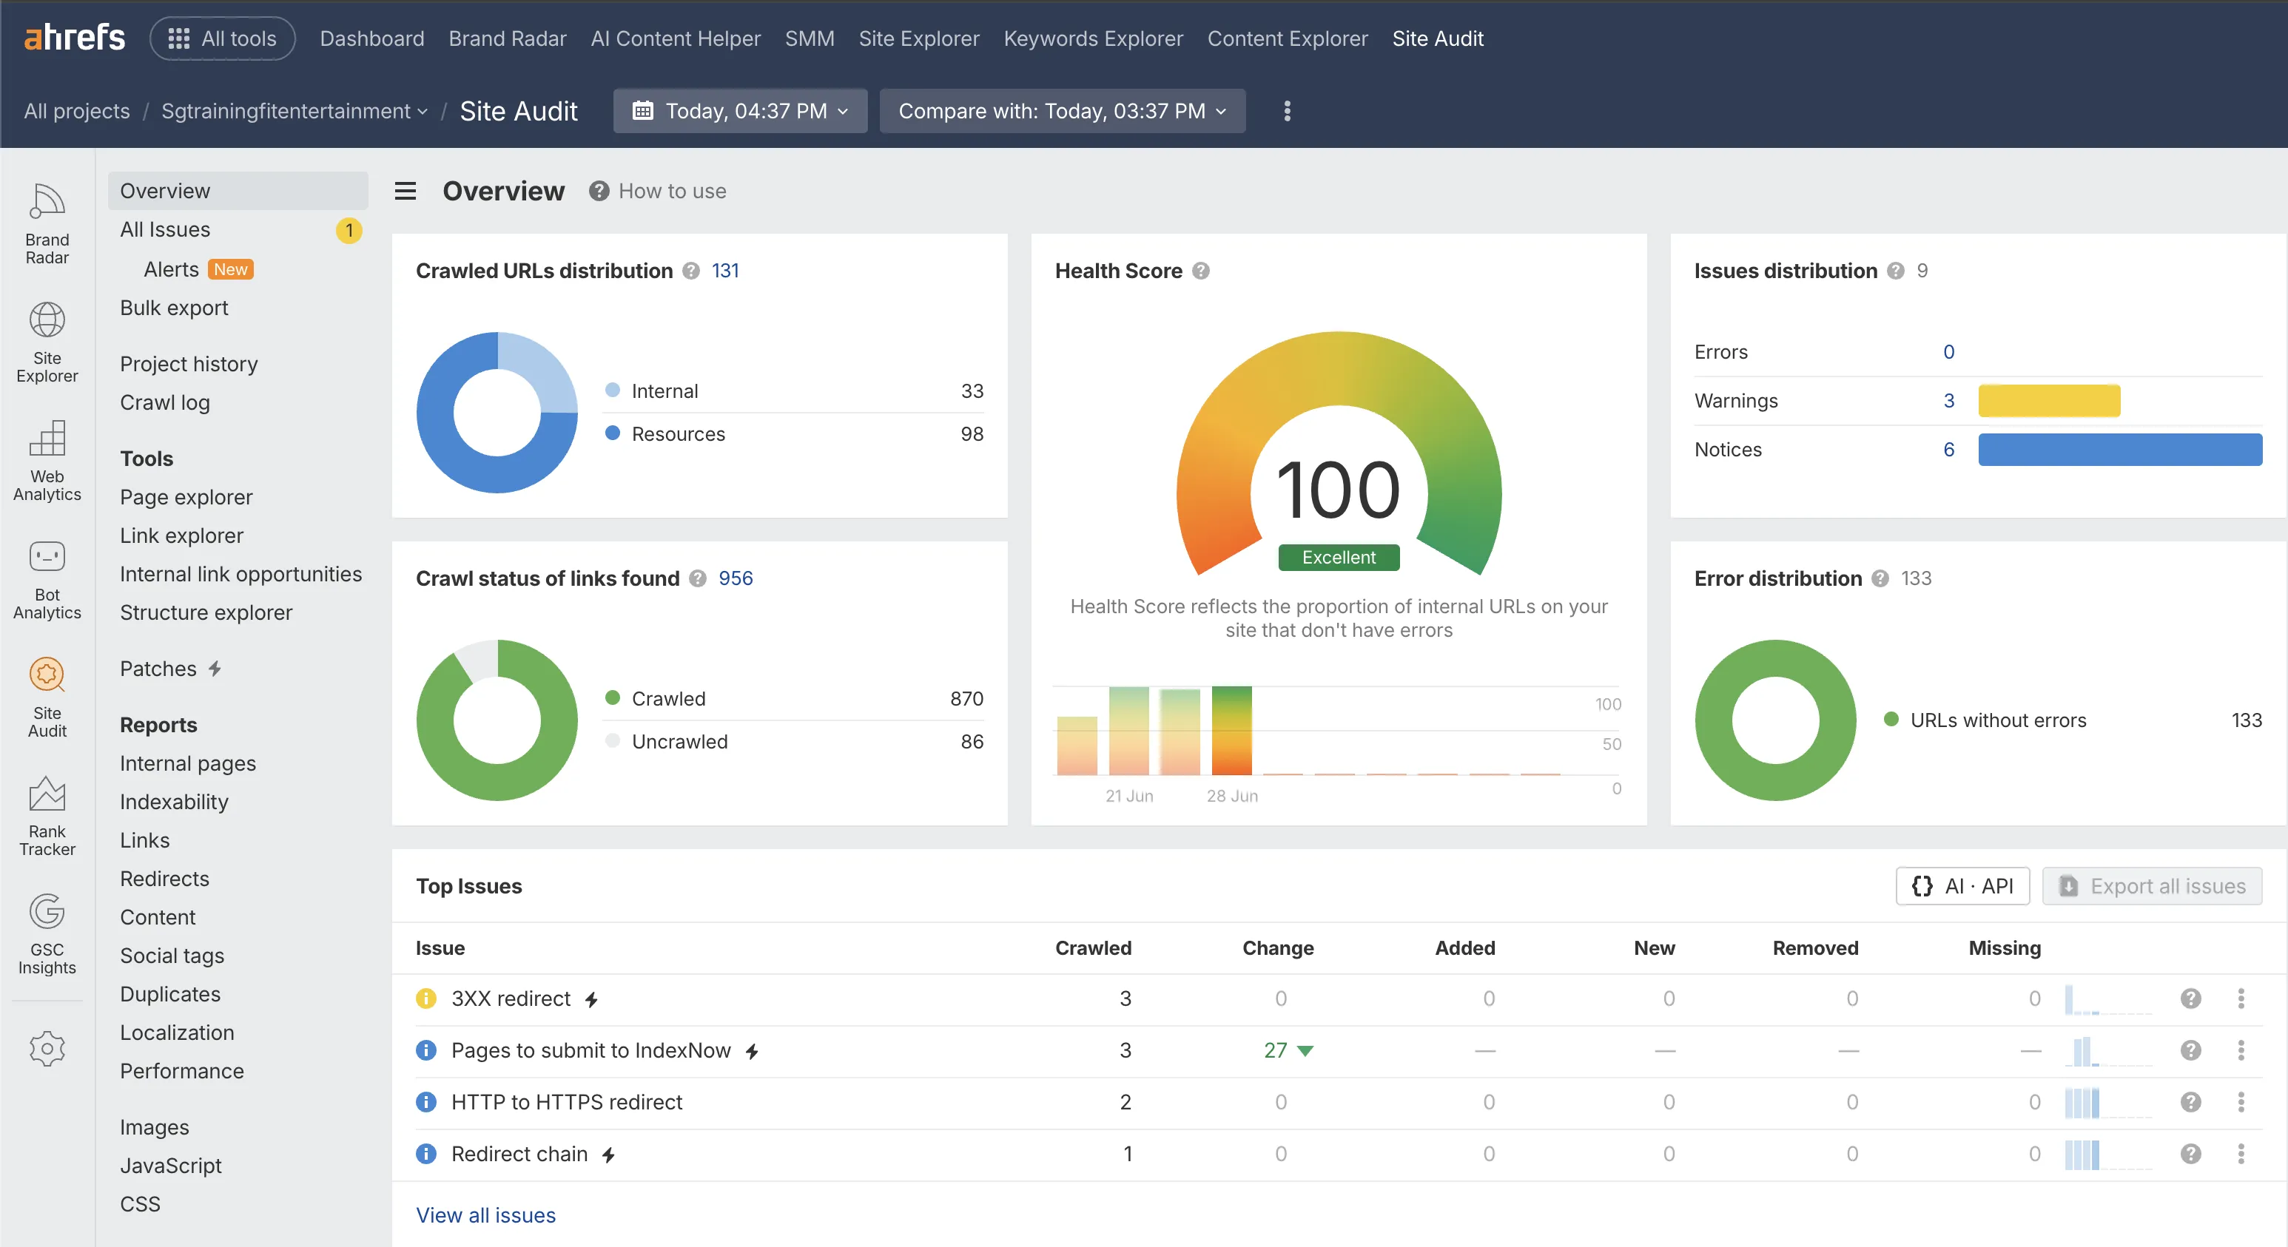
Task: Open View all issues link
Action: pyautogui.click(x=485, y=1215)
